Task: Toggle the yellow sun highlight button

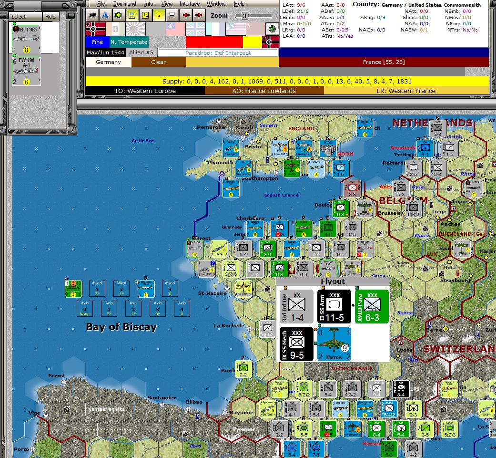Action: [158, 15]
